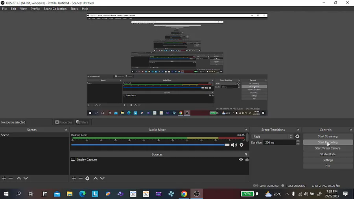Open Task View on taskbar

coord(31,194)
